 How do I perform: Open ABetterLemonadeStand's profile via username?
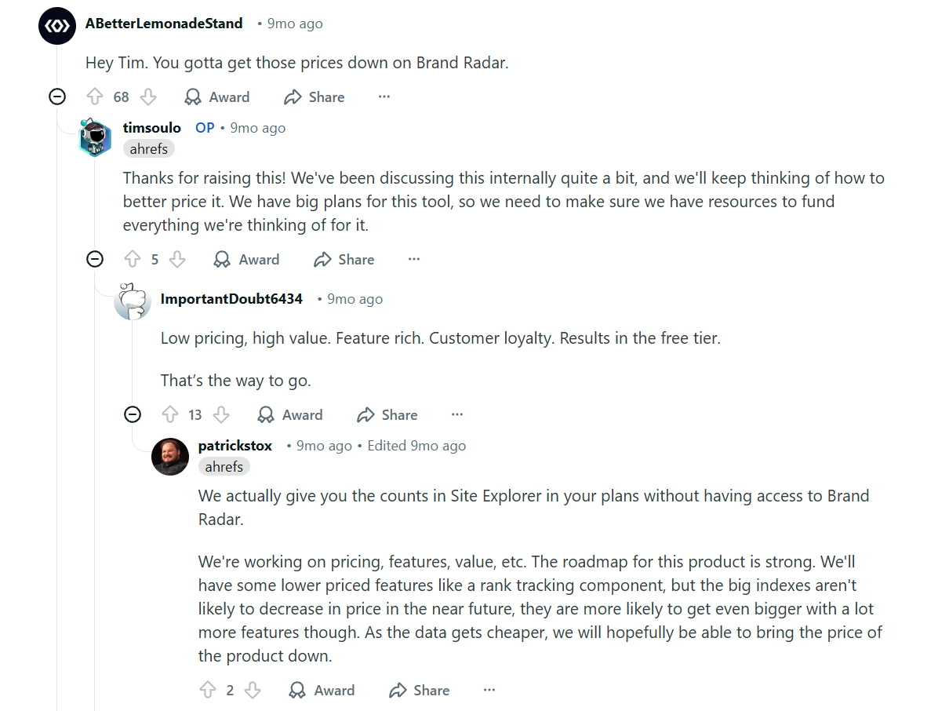click(164, 23)
